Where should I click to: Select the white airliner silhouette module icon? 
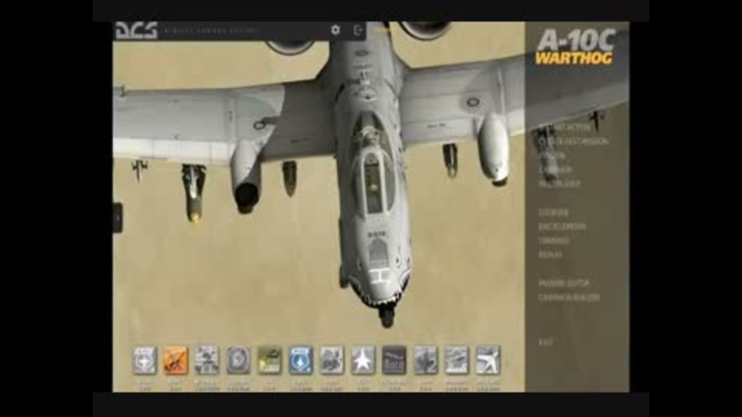coord(488,361)
